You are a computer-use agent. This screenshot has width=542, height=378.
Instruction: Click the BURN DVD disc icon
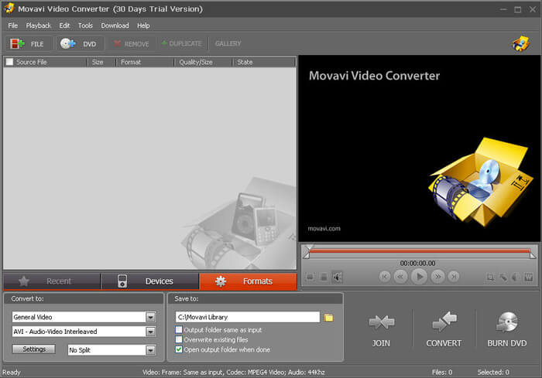tap(506, 322)
